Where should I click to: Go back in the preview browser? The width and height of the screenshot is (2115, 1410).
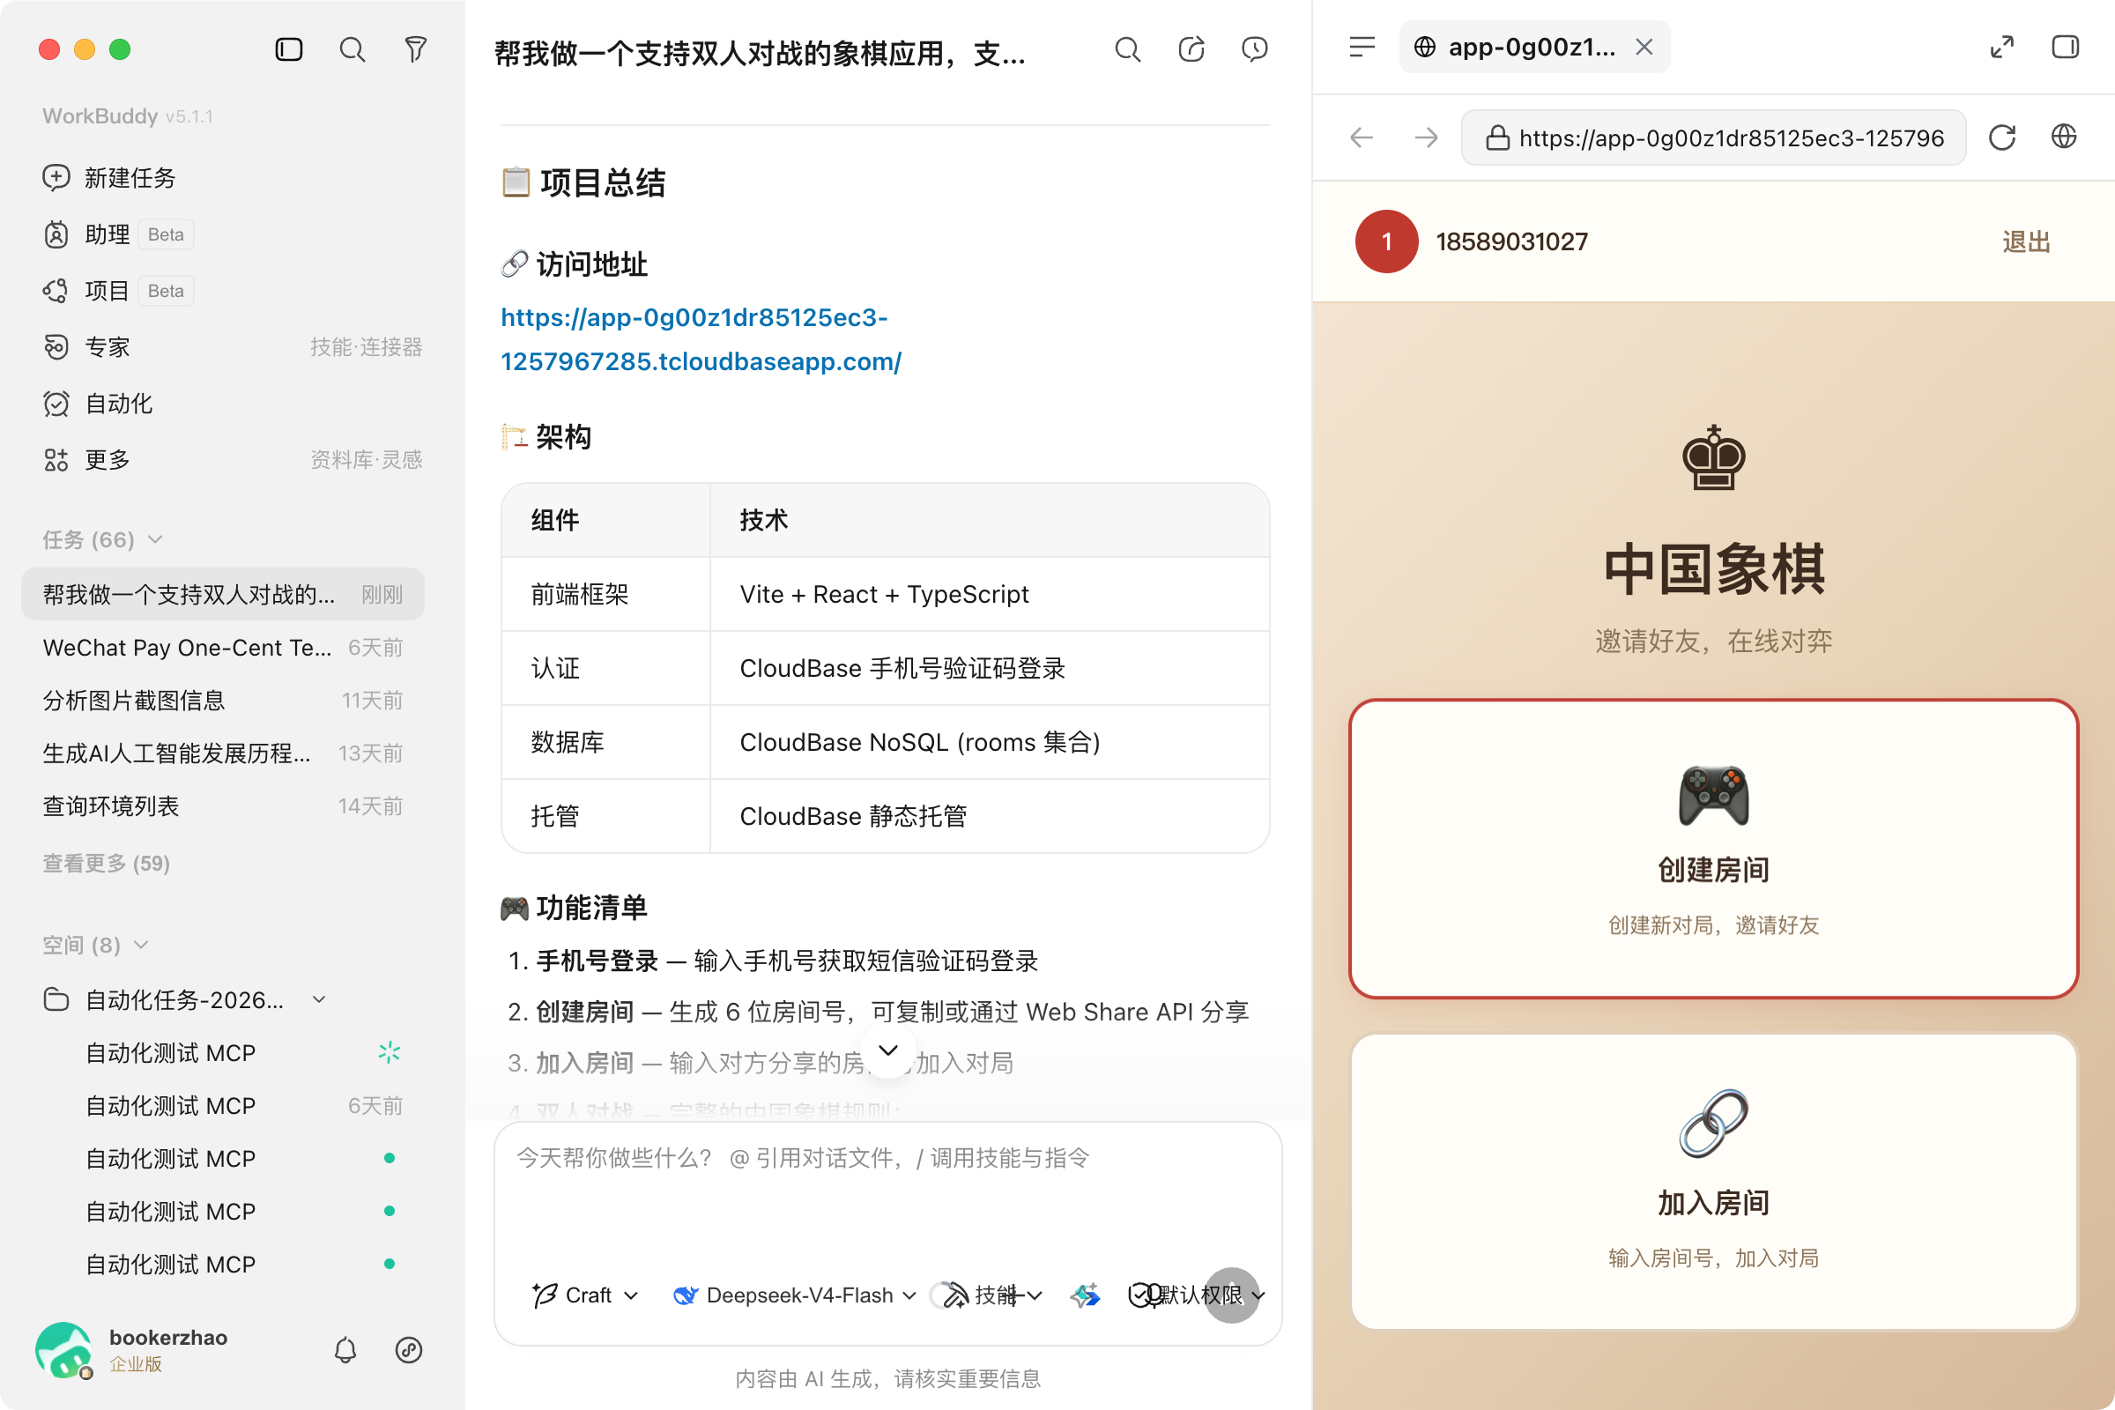[x=1362, y=137]
